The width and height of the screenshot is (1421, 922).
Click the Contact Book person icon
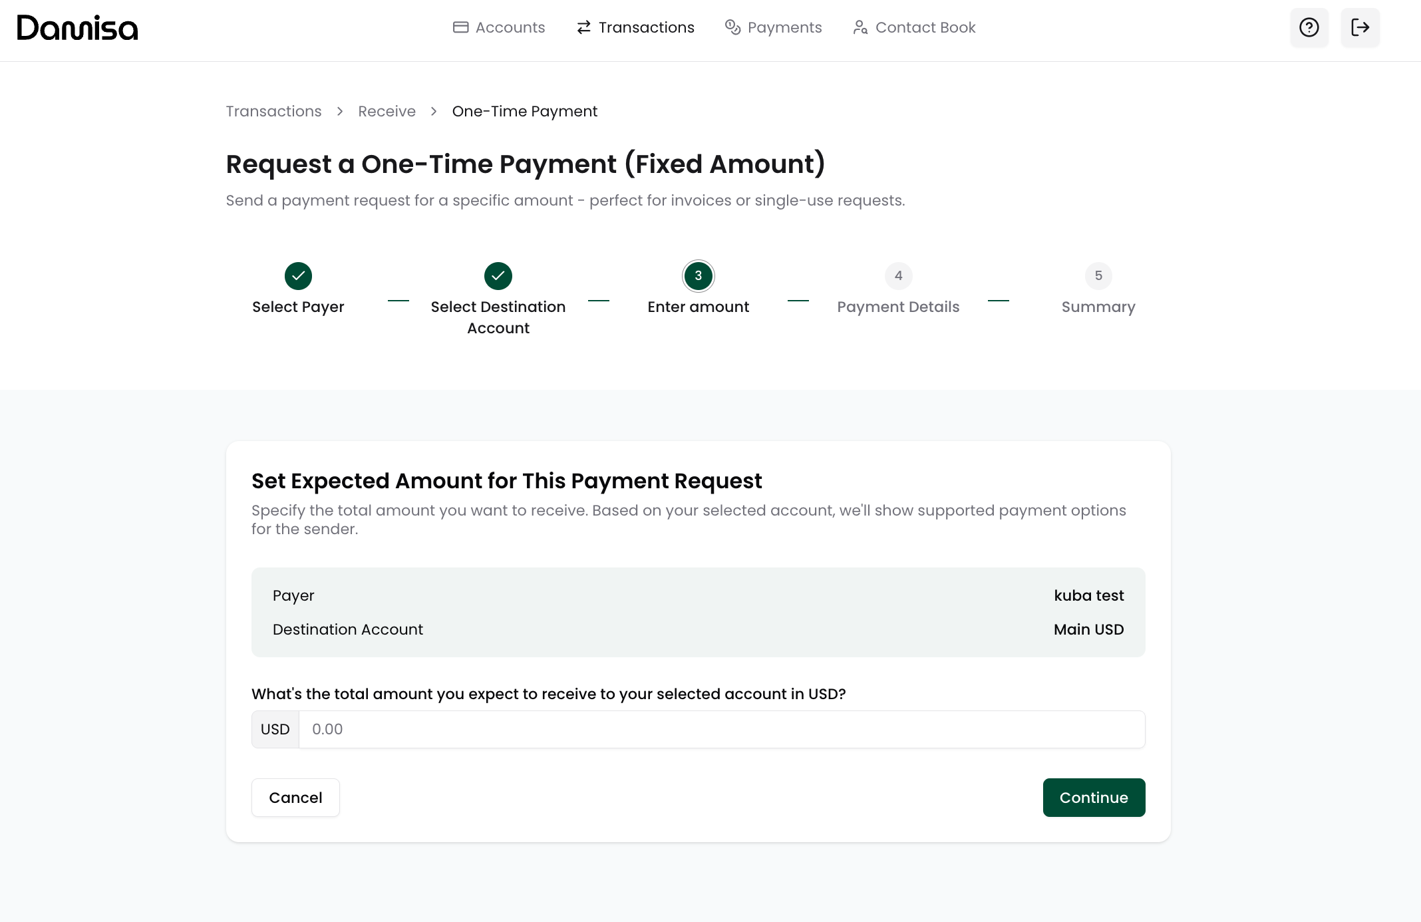pyautogui.click(x=860, y=27)
